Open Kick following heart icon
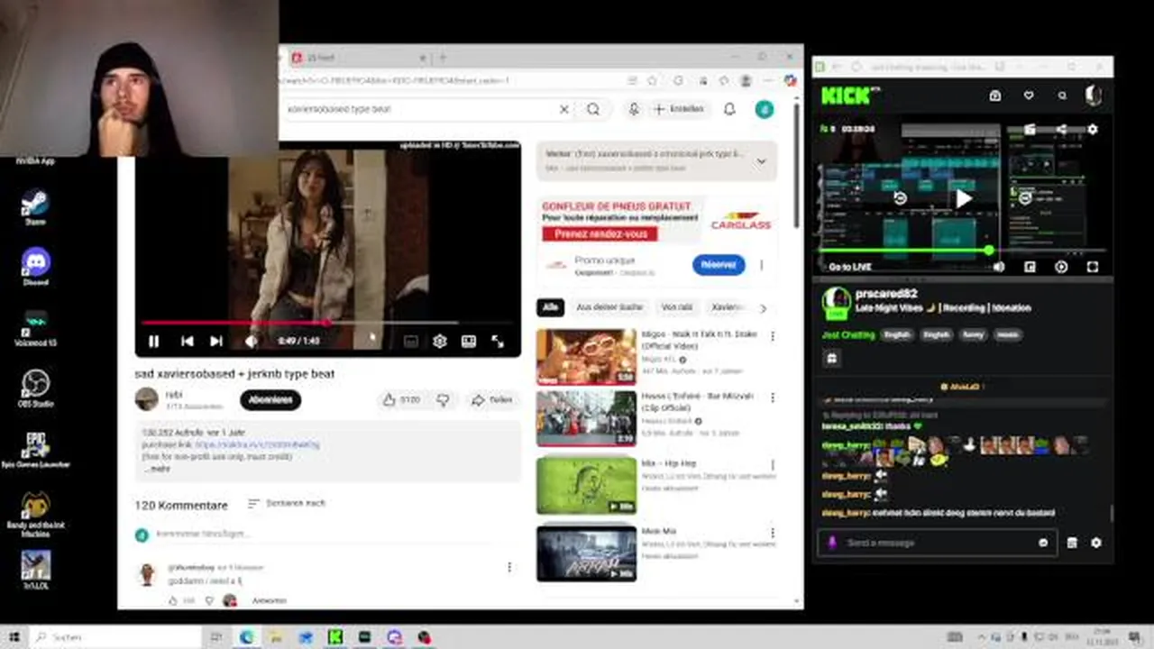 (1029, 96)
